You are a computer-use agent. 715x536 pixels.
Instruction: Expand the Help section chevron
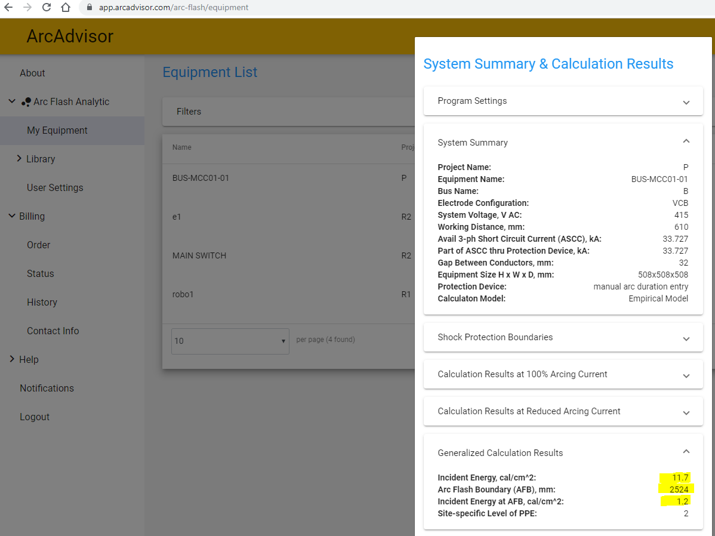(12, 359)
